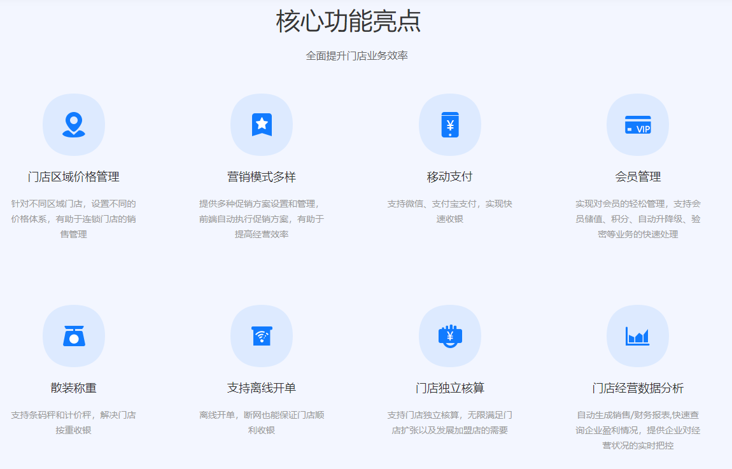Click the 核心功能亮点 main title

click(x=348, y=22)
